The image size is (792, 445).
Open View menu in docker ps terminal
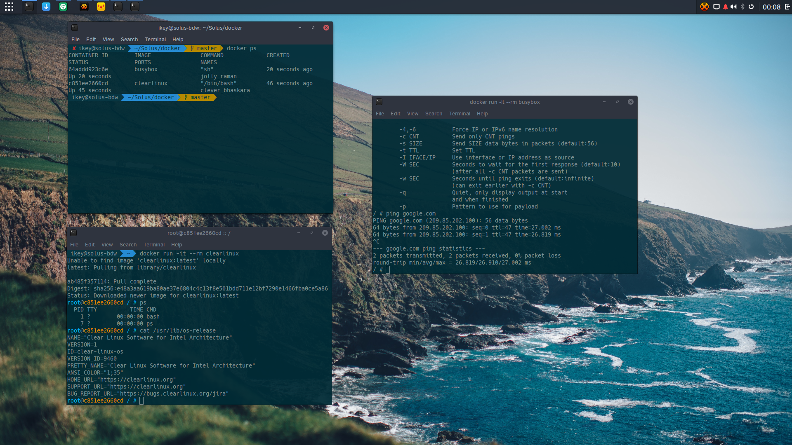pos(108,40)
